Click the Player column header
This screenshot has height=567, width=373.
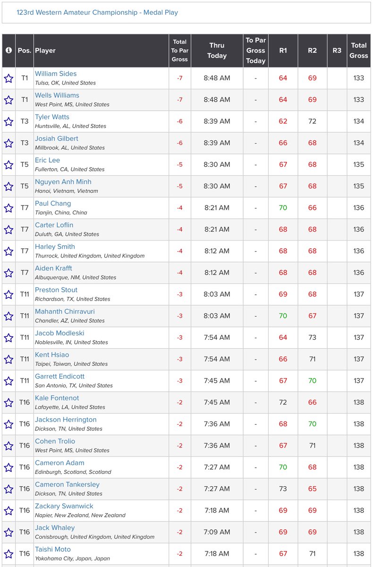click(101, 51)
